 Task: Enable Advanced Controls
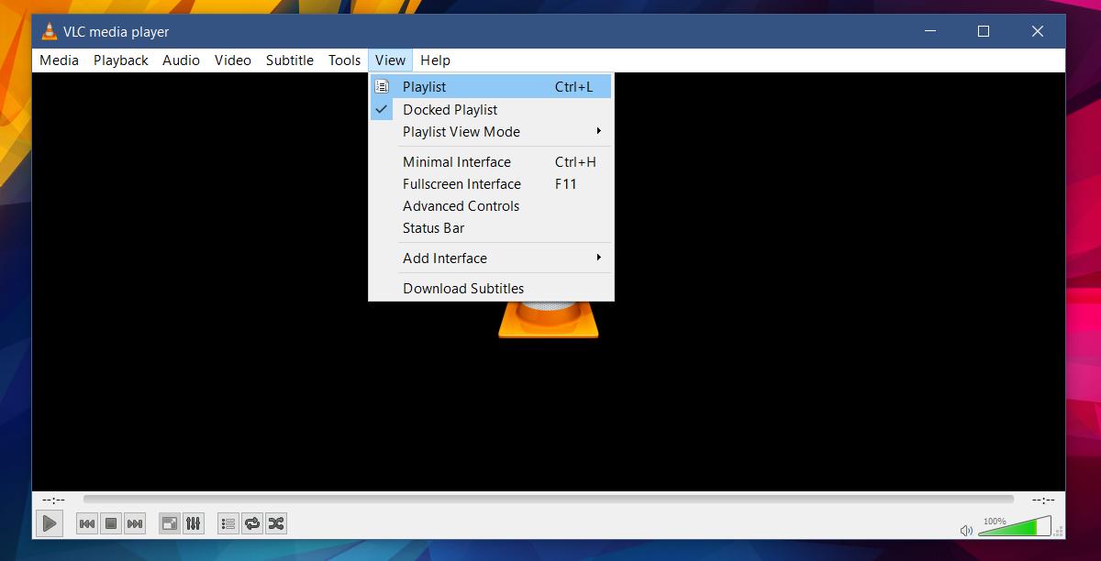[x=491, y=205]
